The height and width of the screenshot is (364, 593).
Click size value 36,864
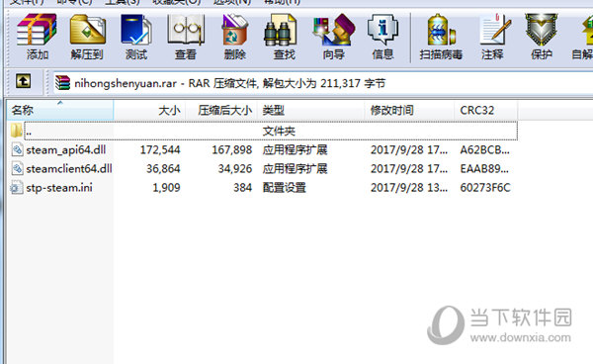pyautogui.click(x=163, y=168)
